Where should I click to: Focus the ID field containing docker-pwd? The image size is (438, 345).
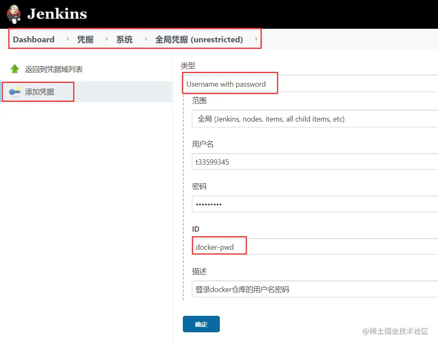(x=315, y=247)
